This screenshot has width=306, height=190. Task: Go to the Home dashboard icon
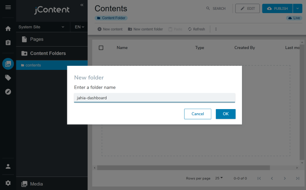coord(8,29)
